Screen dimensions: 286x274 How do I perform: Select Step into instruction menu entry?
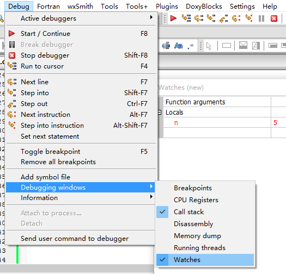81,126
